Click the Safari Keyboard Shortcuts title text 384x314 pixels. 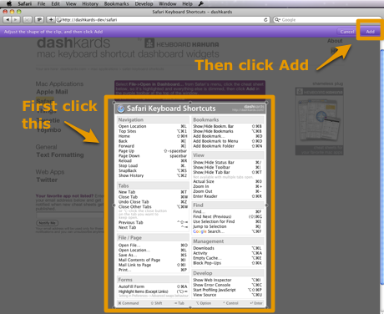click(x=171, y=109)
